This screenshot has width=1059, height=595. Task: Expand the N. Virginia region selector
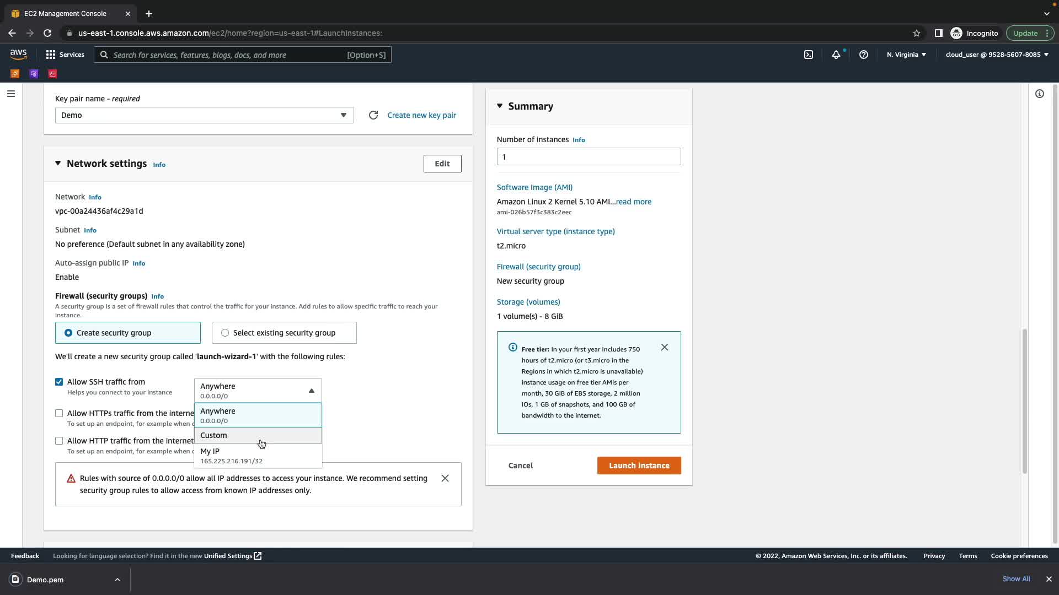pos(906,55)
